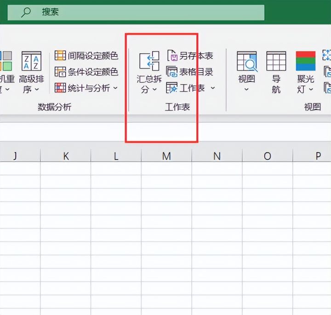The height and width of the screenshot is (315, 331).
Task: Select 条件设定颜色 text button
Action: [x=93, y=72]
